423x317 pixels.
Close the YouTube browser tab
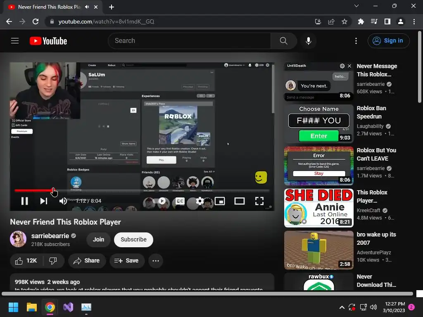96,7
